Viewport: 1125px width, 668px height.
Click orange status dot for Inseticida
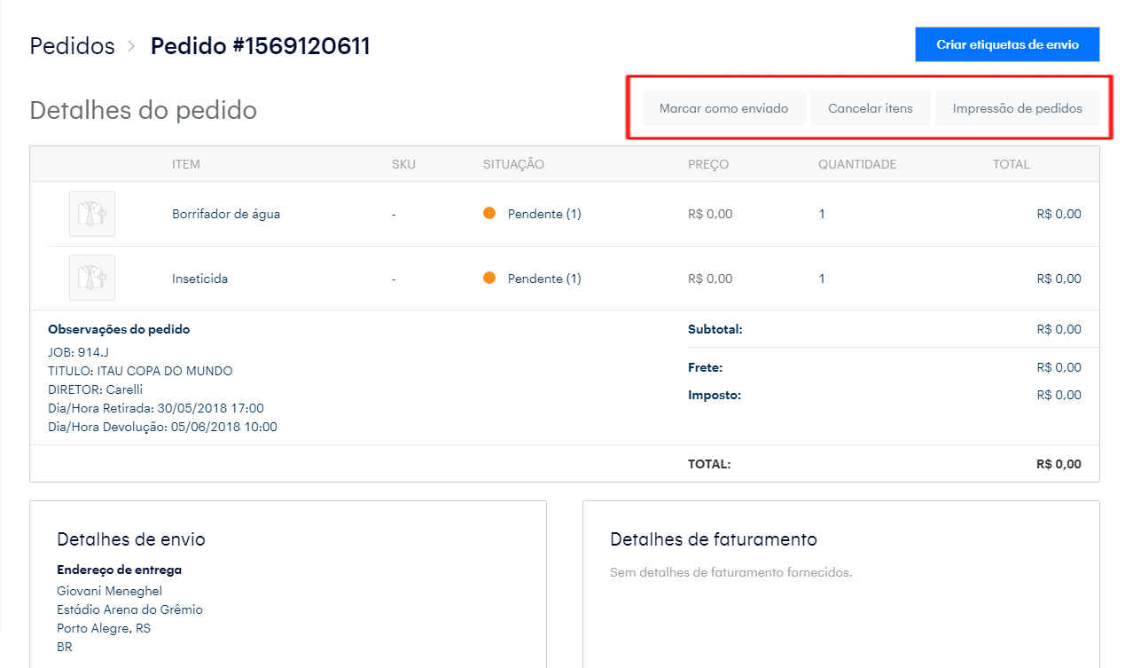click(x=489, y=279)
